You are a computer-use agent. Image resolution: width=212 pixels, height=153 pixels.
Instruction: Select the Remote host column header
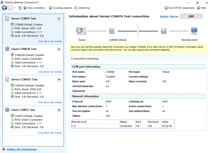coord(95,122)
